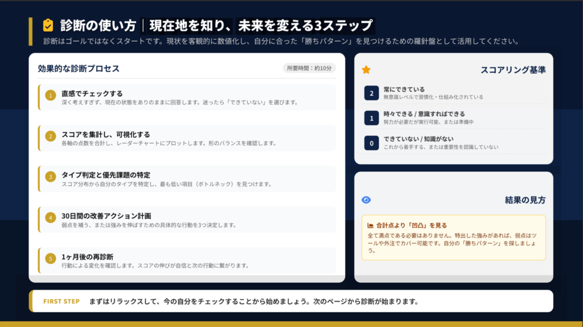Select the step 2 number circle
The height and width of the screenshot is (327, 583).
(x=51, y=136)
